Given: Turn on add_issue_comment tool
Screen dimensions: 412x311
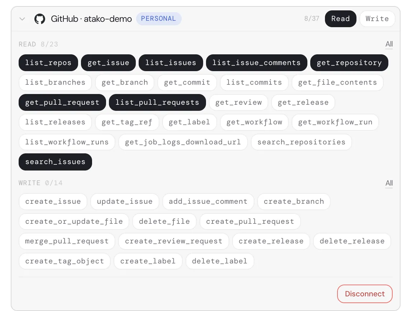Looking at the screenshot, I should (x=208, y=201).
